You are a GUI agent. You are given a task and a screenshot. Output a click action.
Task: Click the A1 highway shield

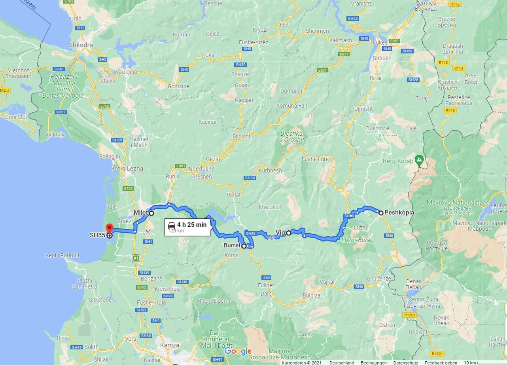[x=136, y=258]
